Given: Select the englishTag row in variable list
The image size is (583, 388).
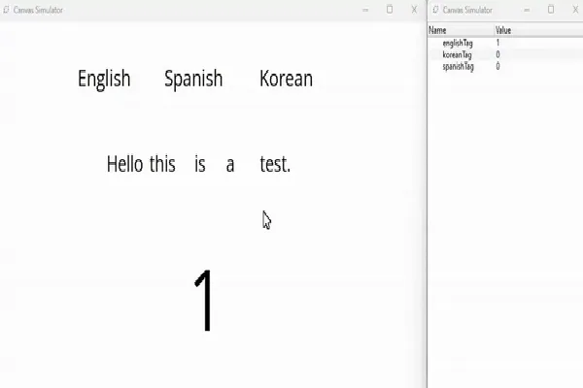Looking at the screenshot, I should coord(457,44).
